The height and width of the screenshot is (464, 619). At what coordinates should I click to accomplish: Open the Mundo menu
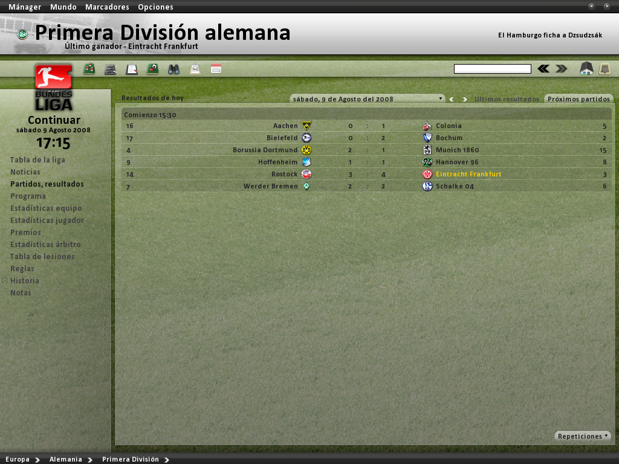click(63, 7)
